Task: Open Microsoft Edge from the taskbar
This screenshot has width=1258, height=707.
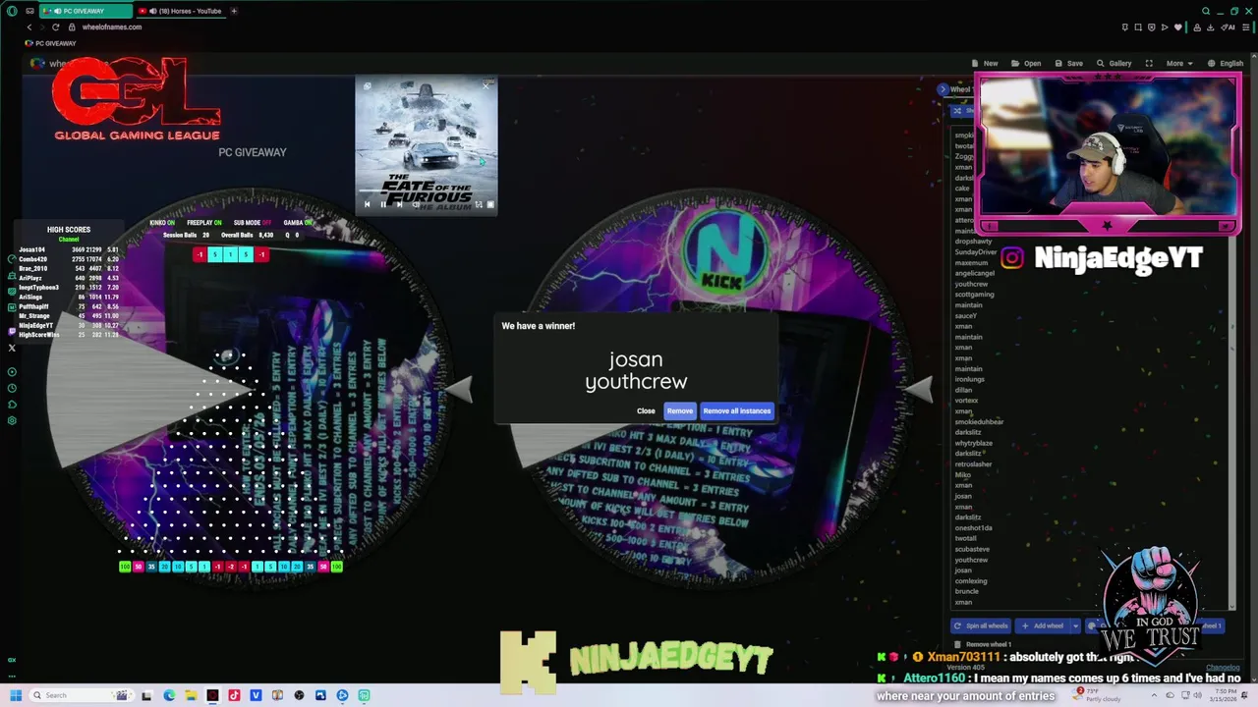Action: pyautogui.click(x=169, y=695)
